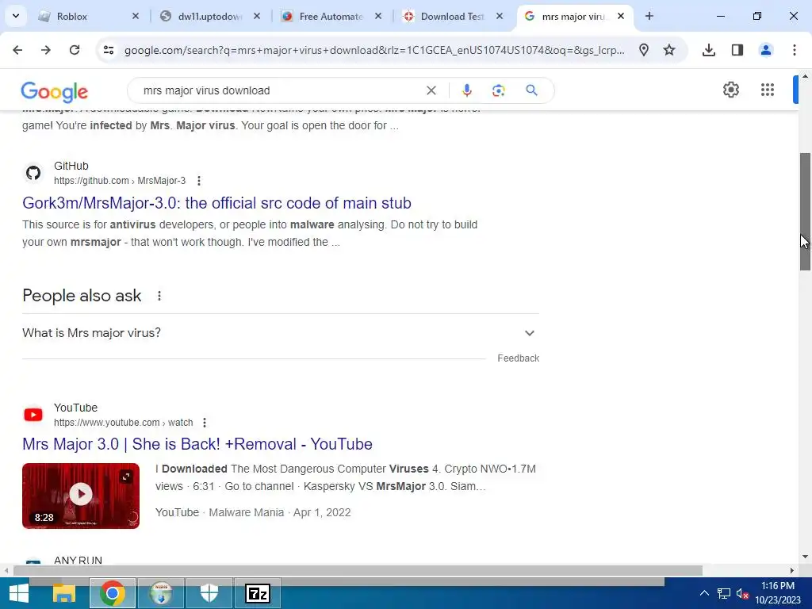812x609 pixels.
Task: Open People also ask options menu
Action: coord(159,296)
